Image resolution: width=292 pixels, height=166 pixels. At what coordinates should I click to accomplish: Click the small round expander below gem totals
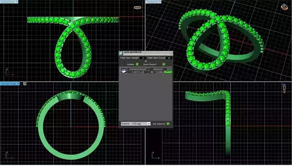(146, 61)
